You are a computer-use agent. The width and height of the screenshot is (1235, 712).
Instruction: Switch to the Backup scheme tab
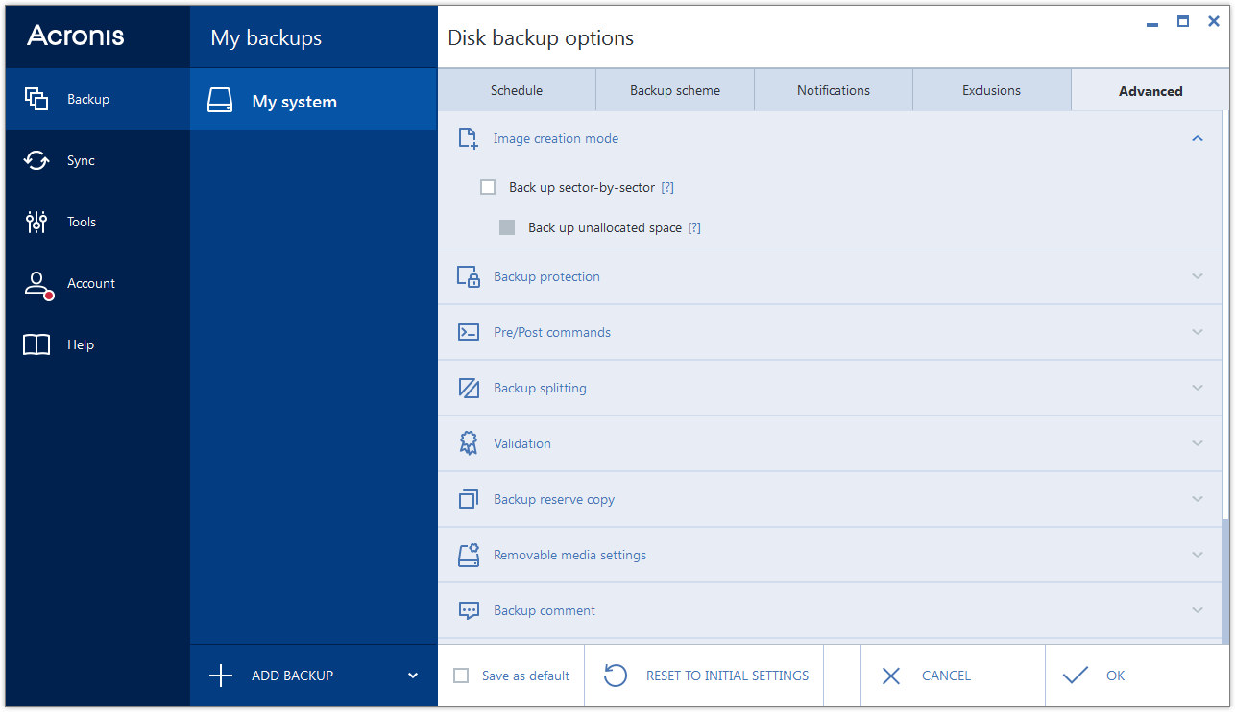pyautogui.click(x=675, y=90)
